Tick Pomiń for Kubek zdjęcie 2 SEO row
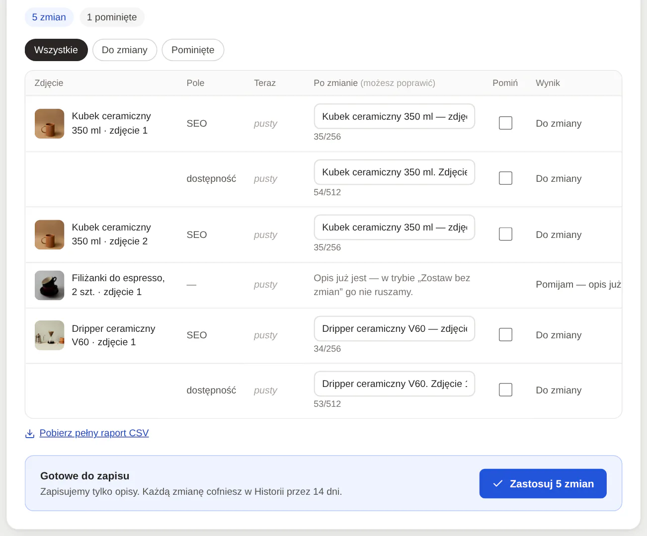647x536 pixels. click(x=505, y=234)
